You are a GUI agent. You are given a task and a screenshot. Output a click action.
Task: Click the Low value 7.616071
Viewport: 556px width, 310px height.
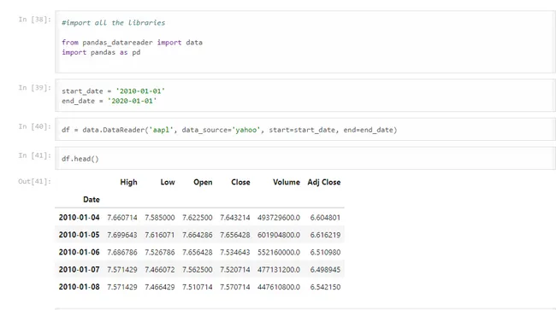[160, 235]
